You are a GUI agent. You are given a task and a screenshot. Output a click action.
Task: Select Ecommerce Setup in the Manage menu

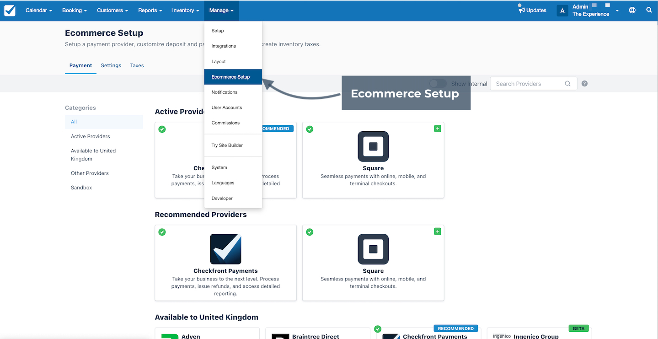[233, 77]
